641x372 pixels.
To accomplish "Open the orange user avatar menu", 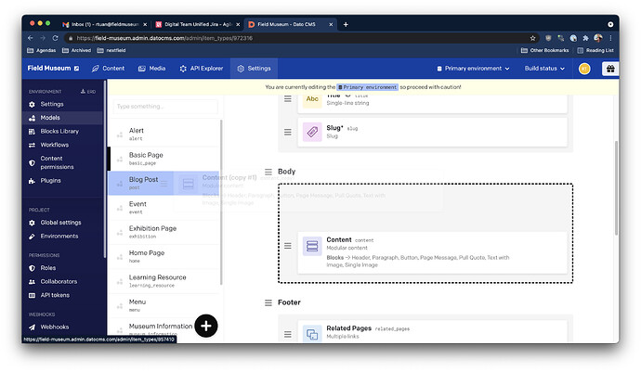I will pos(584,69).
